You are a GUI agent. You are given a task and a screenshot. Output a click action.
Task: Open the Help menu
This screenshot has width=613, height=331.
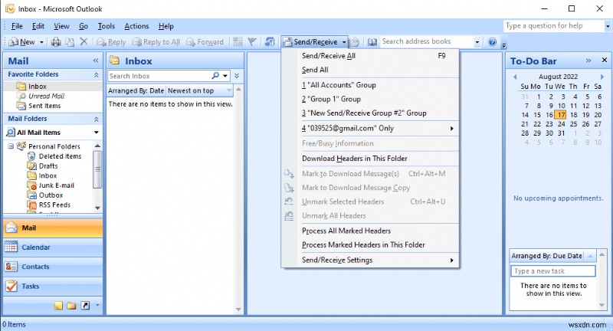(166, 26)
